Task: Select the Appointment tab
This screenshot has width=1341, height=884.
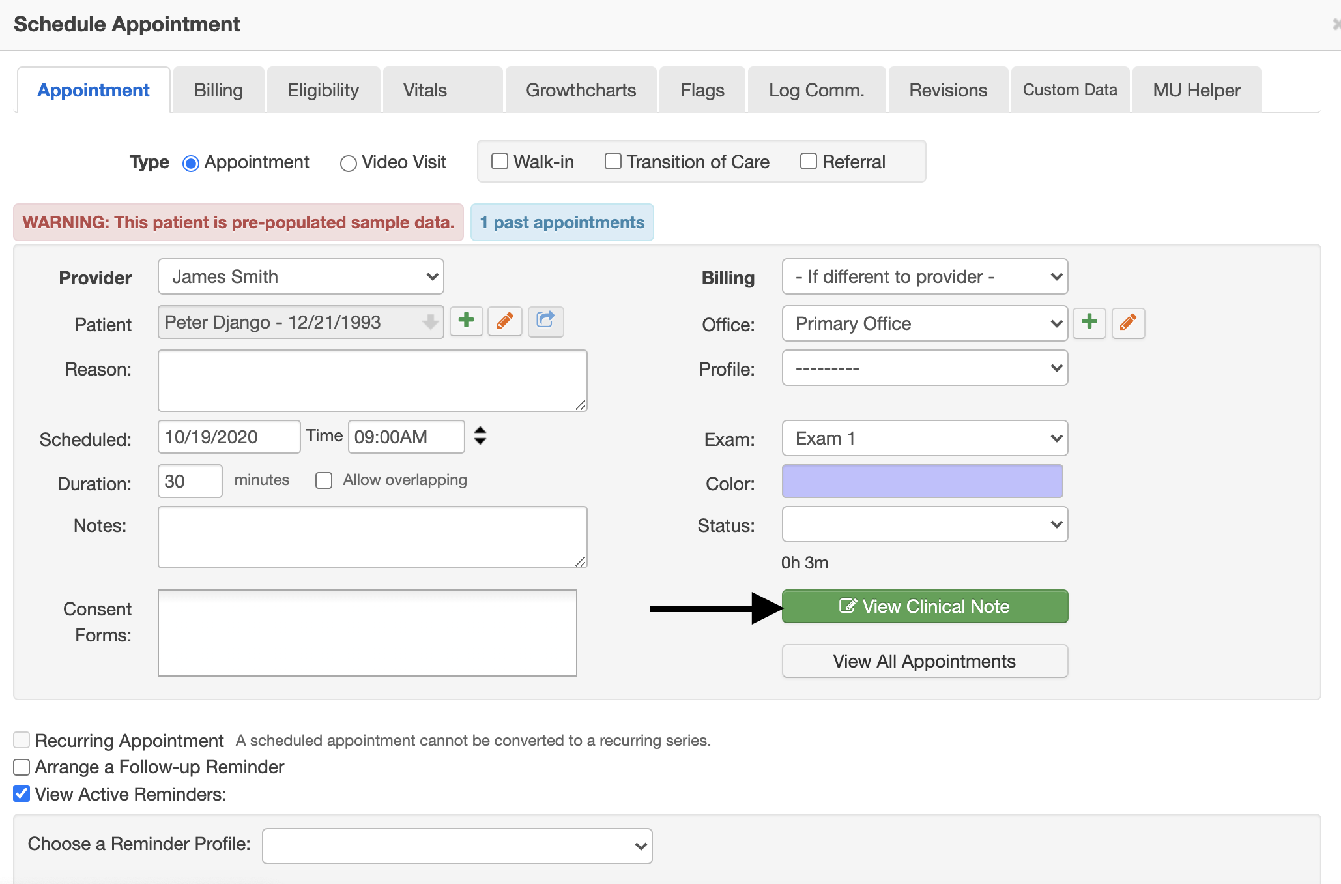Action: click(x=93, y=90)
